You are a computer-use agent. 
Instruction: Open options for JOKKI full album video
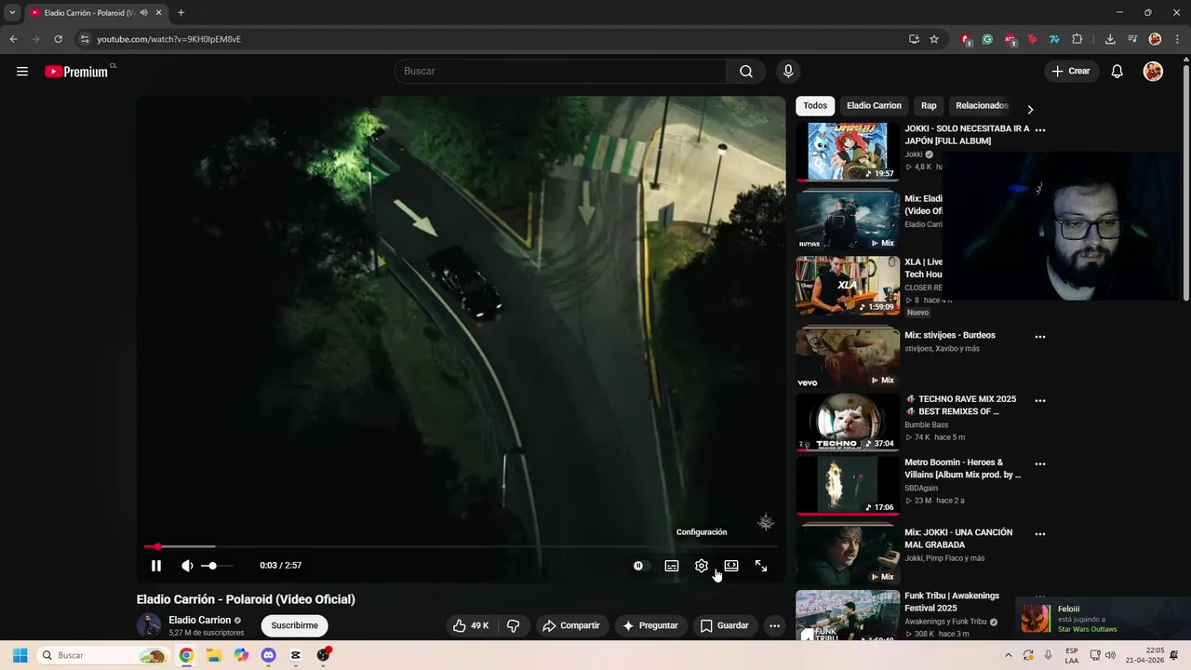pyautogui.click(x=1040, y=130)
